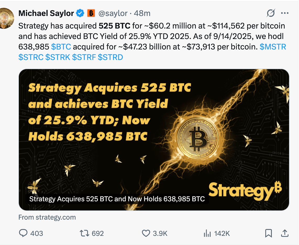Open the three-dot more options menu
Screen dimensions: 299x245
click(x=285, y=13)
